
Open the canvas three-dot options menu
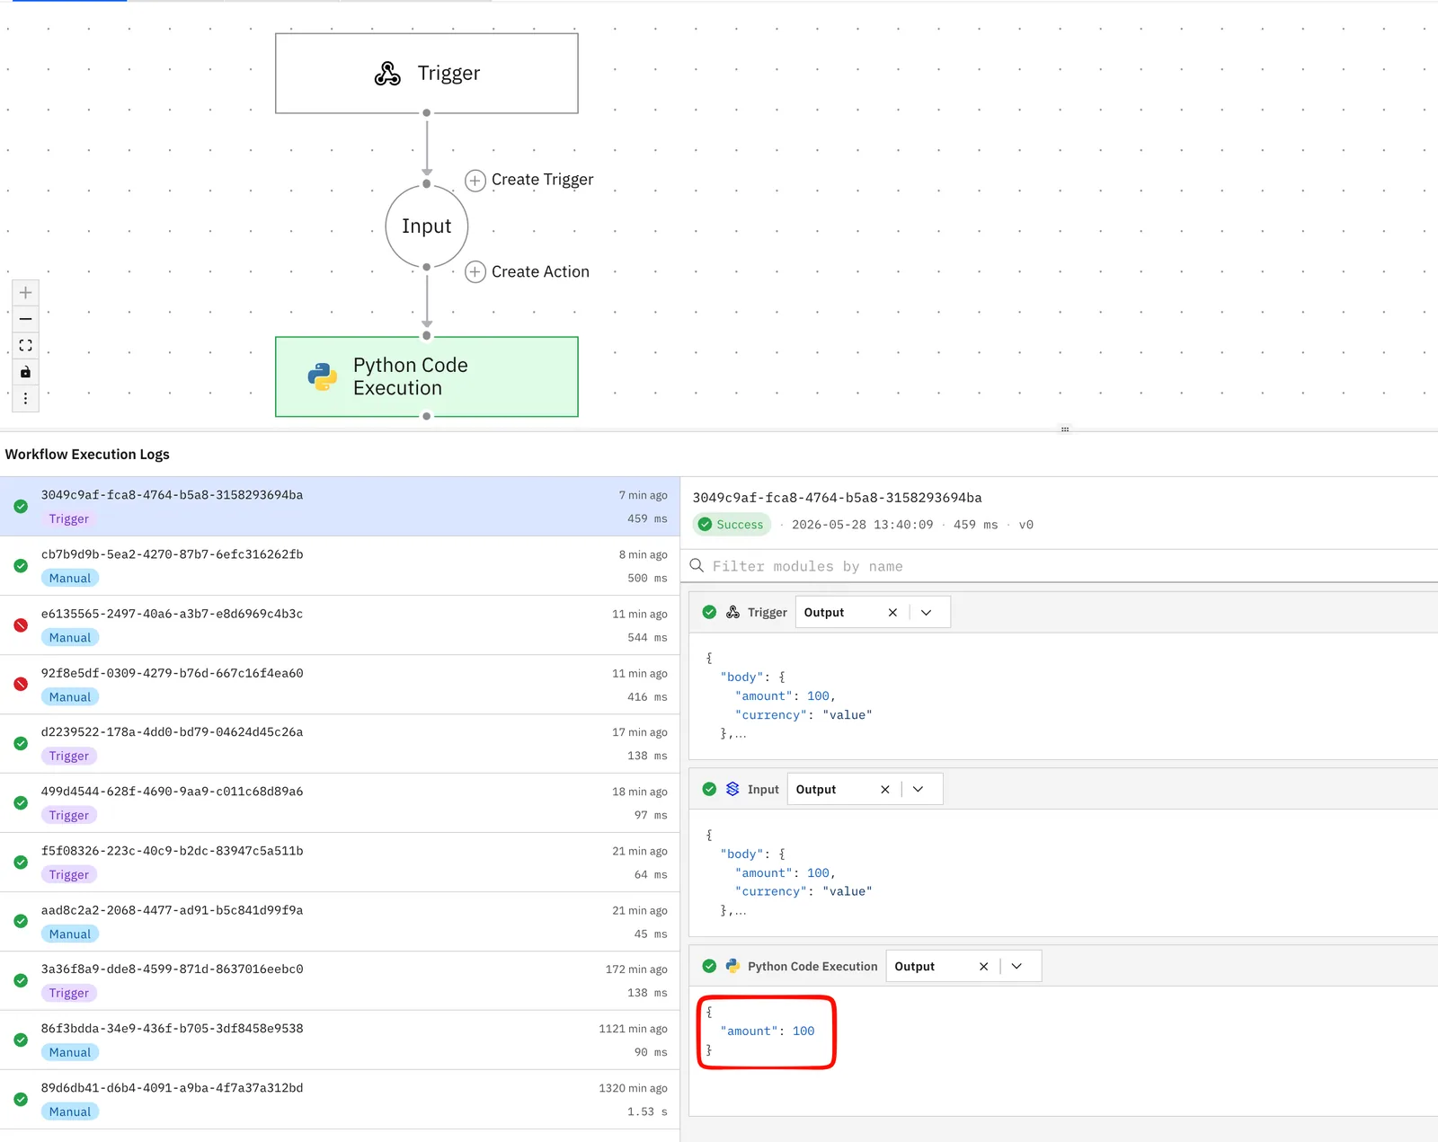[25, 398]
